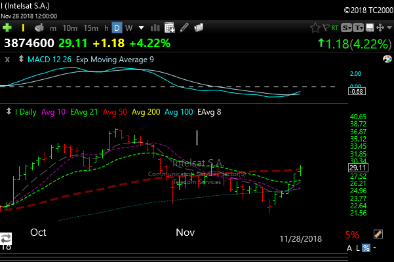This screenshot has height=262, width=394.
Task: Click the edit note icon at bottom right
Action: click(378, 234)
